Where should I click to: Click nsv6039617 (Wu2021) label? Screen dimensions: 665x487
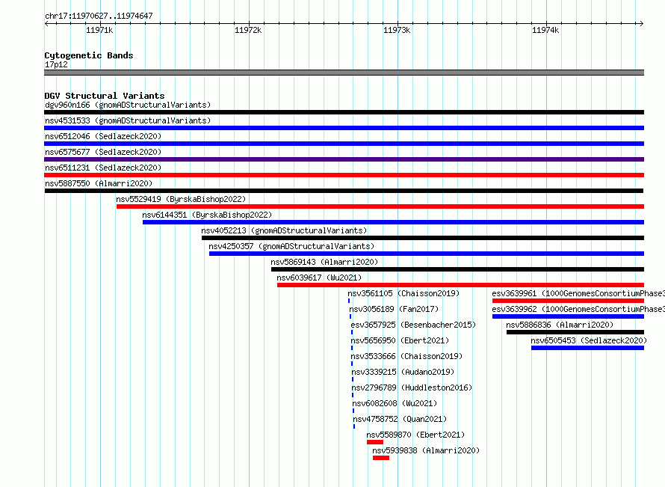[319, 278]
